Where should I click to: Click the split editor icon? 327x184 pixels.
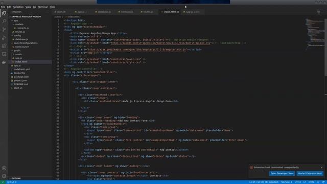pyautogui.click(x=319, y=12)
